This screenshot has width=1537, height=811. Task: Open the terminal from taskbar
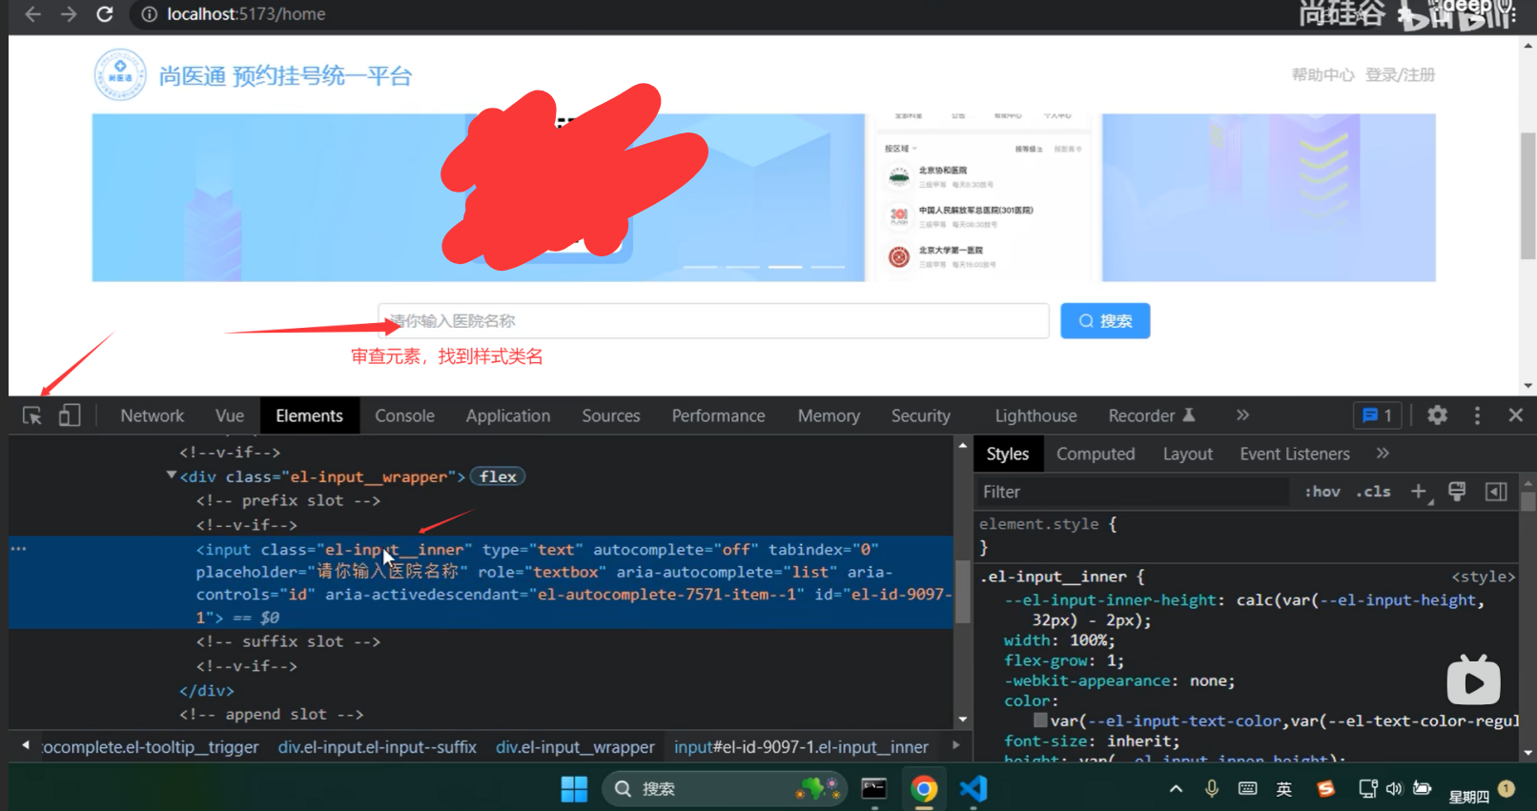[874, 789]
